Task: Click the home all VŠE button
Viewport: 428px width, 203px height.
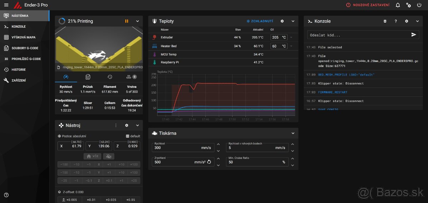Action: click(x=92, y=156)
